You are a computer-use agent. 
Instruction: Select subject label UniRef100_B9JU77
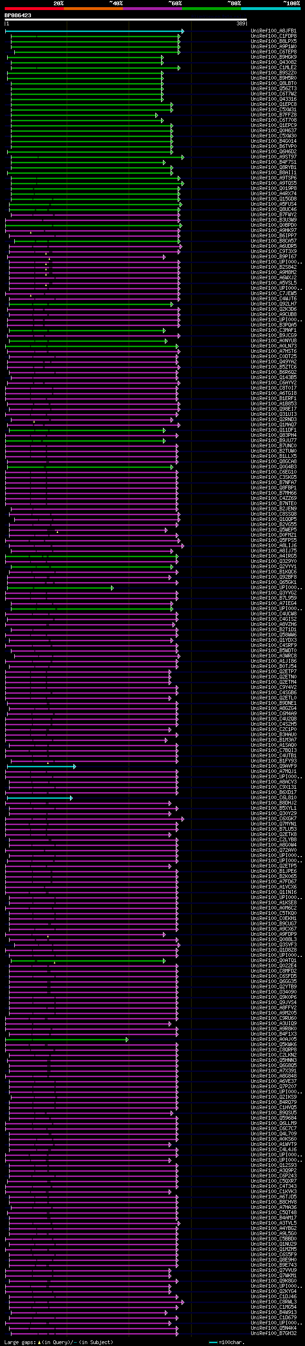tap(273, 441)
